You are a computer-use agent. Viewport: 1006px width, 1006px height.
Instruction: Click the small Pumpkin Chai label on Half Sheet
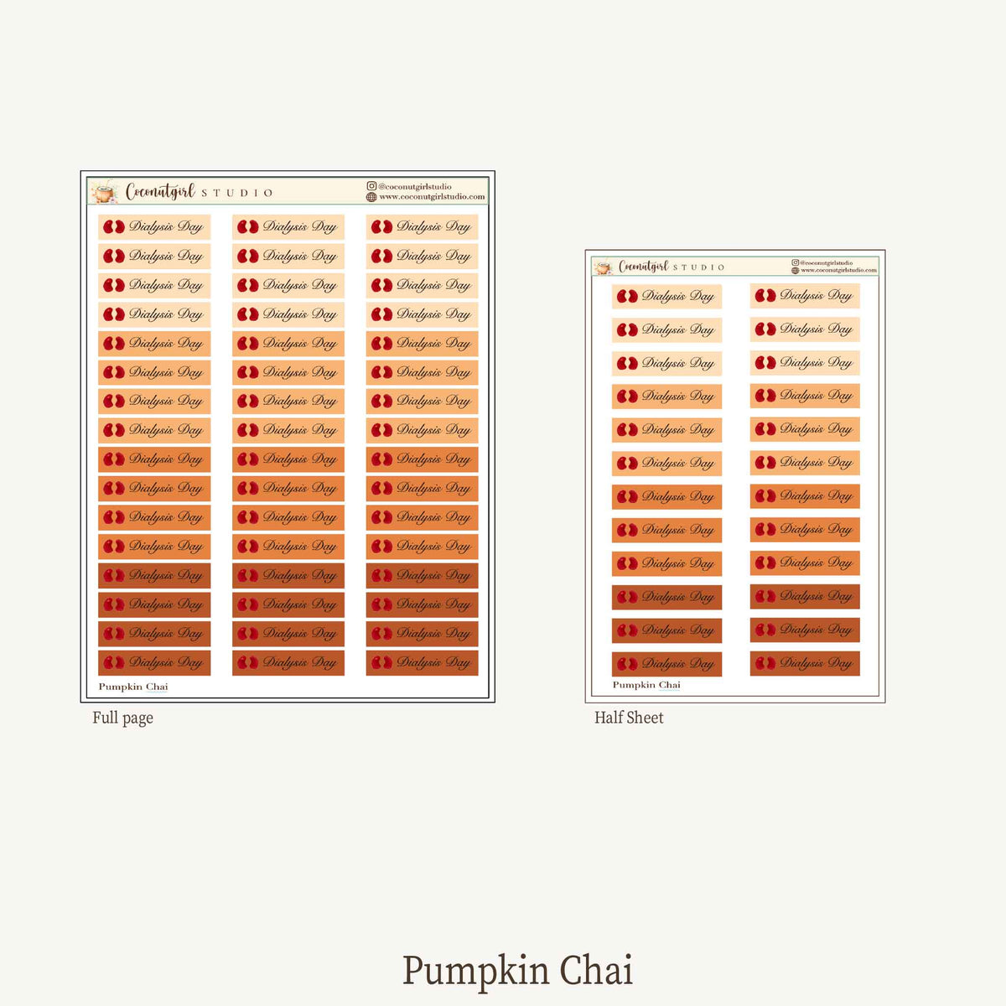[646, 685]
